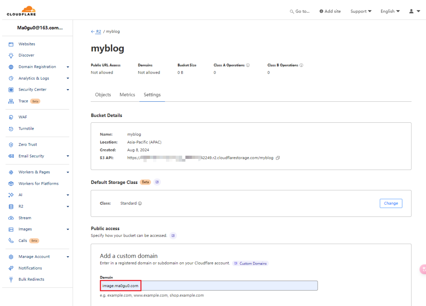Expand Workers & Pages submenu arrow
This screenshot has width=426, height=306.
click(68, 172)
